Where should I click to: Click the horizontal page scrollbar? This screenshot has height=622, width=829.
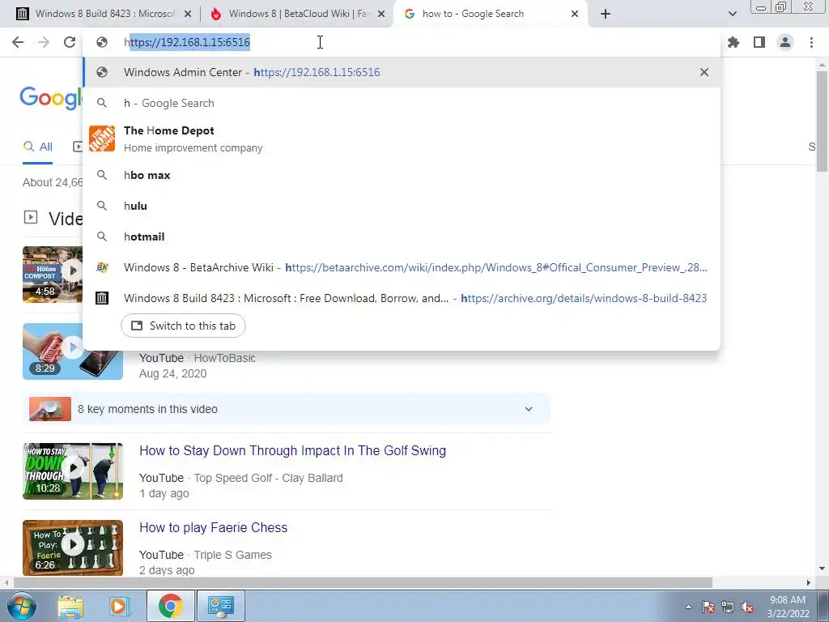pos(363,582)
